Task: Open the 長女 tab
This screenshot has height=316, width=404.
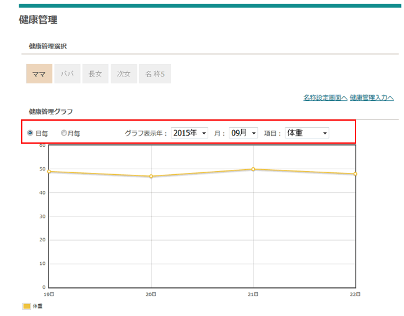Action: point(95,74)
